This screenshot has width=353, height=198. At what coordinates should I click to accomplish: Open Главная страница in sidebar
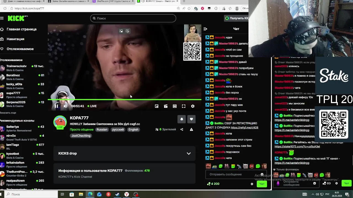22,29
